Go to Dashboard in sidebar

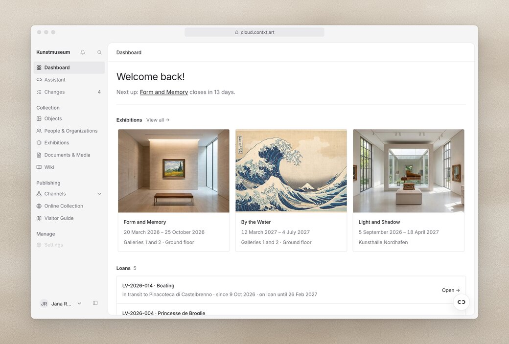coord(69,68)
